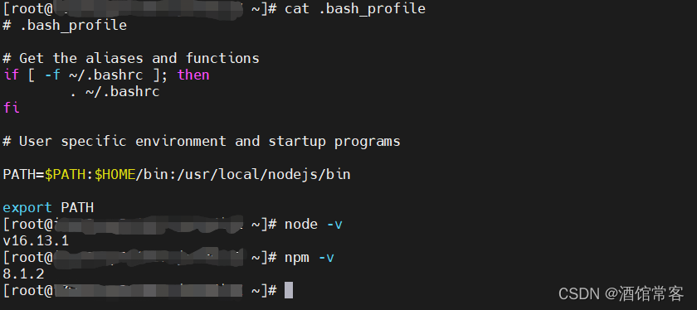
Task: Click the magenta 'fi' keyword
Action: click(11, 108)
